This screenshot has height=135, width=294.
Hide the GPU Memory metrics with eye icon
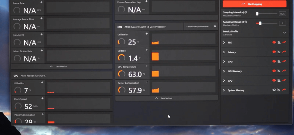point(274,71)
